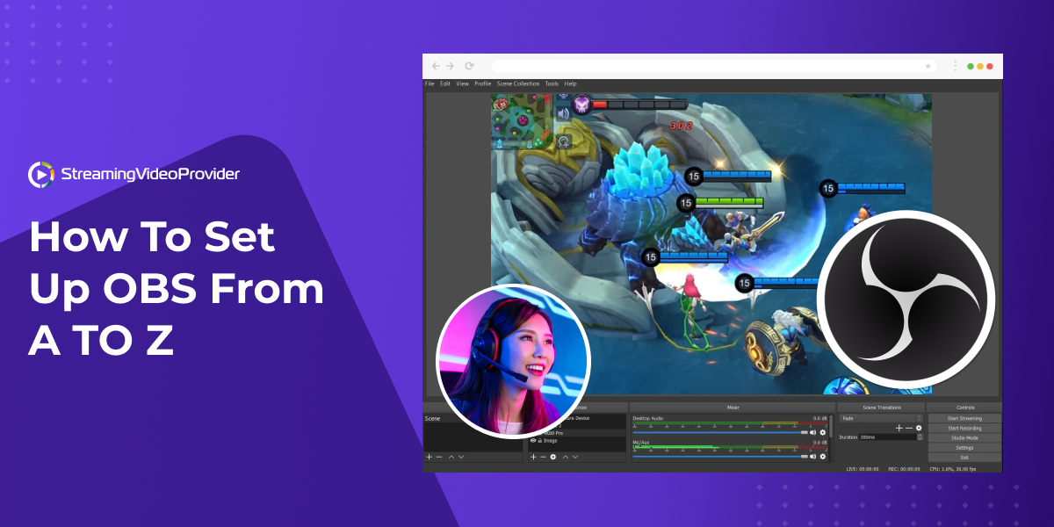This screenshot has width=1054, height=527.
Task: Add a new scene with the plus icon
Action: coord(430,457)
